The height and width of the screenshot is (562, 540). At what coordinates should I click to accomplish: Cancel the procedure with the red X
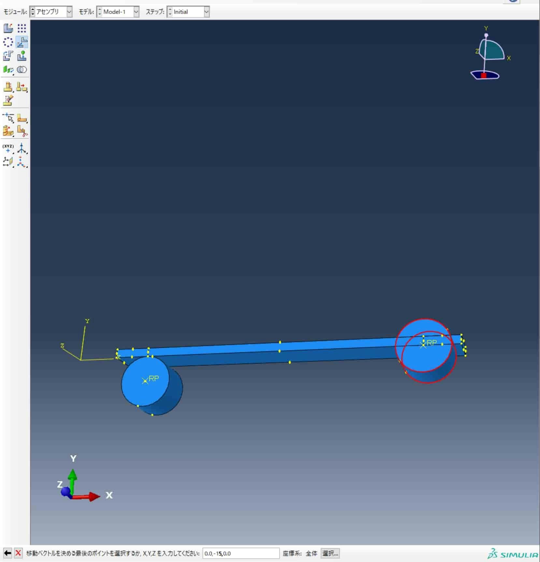point(18,553)
